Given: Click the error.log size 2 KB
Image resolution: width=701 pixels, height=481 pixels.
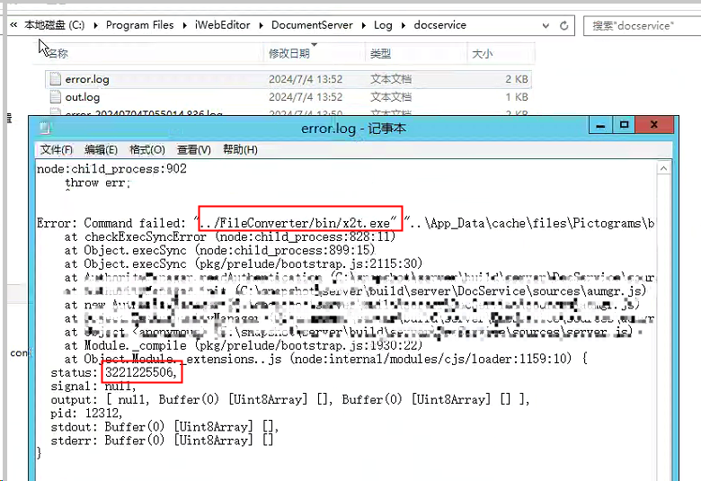Looking at the screenshot, I should tap(517, 79).
